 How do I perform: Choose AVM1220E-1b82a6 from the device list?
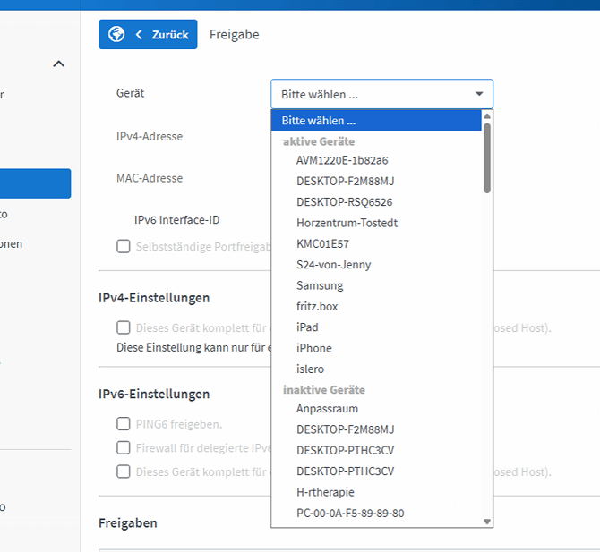point(342,160)
